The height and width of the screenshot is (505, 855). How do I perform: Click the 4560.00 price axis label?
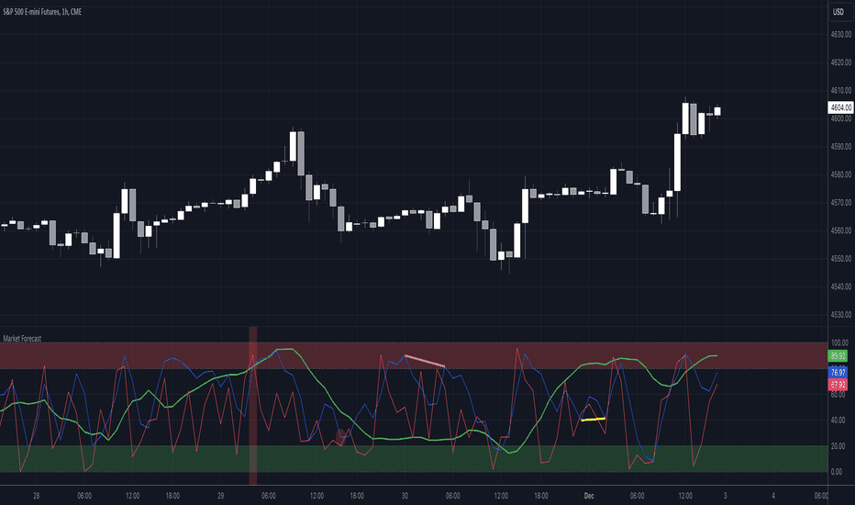[x=841, y=230]
